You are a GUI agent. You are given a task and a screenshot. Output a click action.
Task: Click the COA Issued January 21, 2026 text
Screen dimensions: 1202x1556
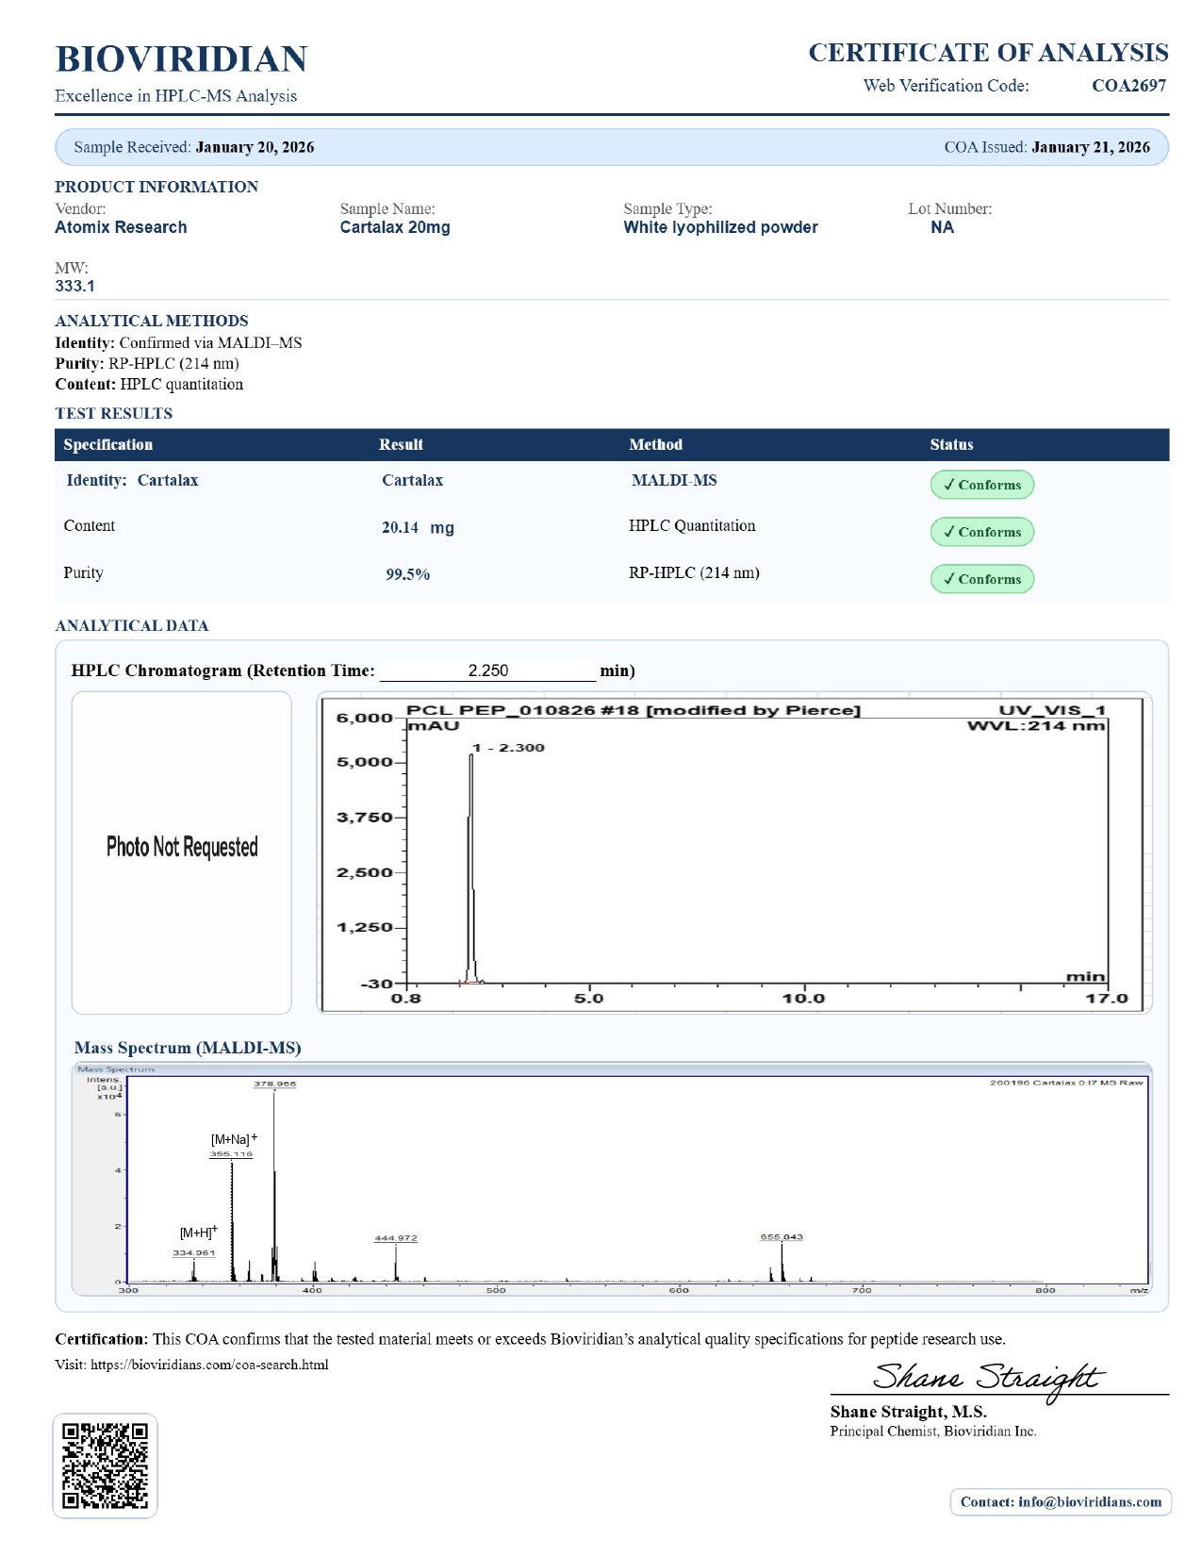pyautogui.click(x=1047, y=147)
